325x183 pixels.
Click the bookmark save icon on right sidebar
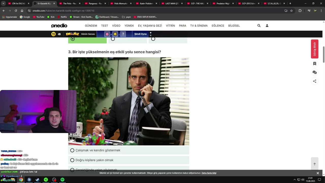(x=315, y=64)
